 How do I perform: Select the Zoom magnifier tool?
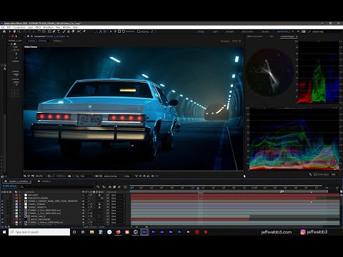(19, 31)
